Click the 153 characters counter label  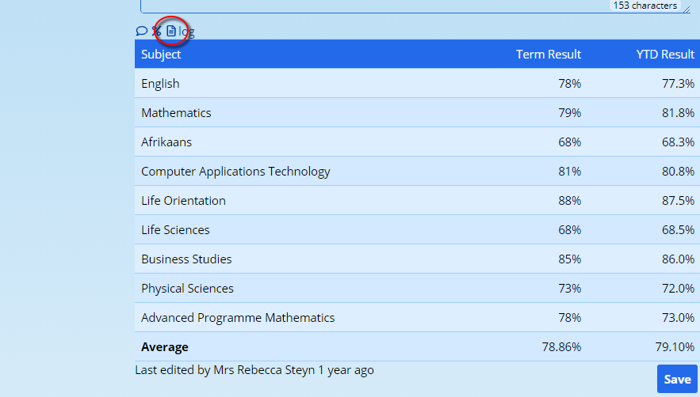[645, 6]
